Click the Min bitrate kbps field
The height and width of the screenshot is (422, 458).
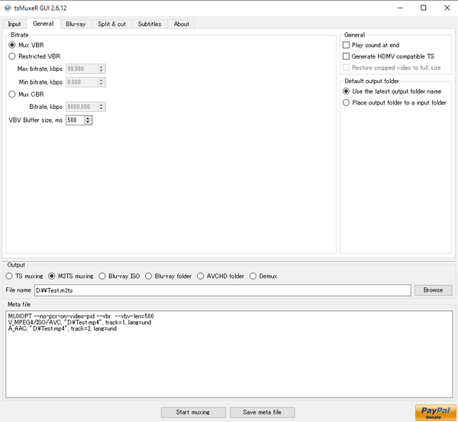pyautogui.click(x=85, y=82)
